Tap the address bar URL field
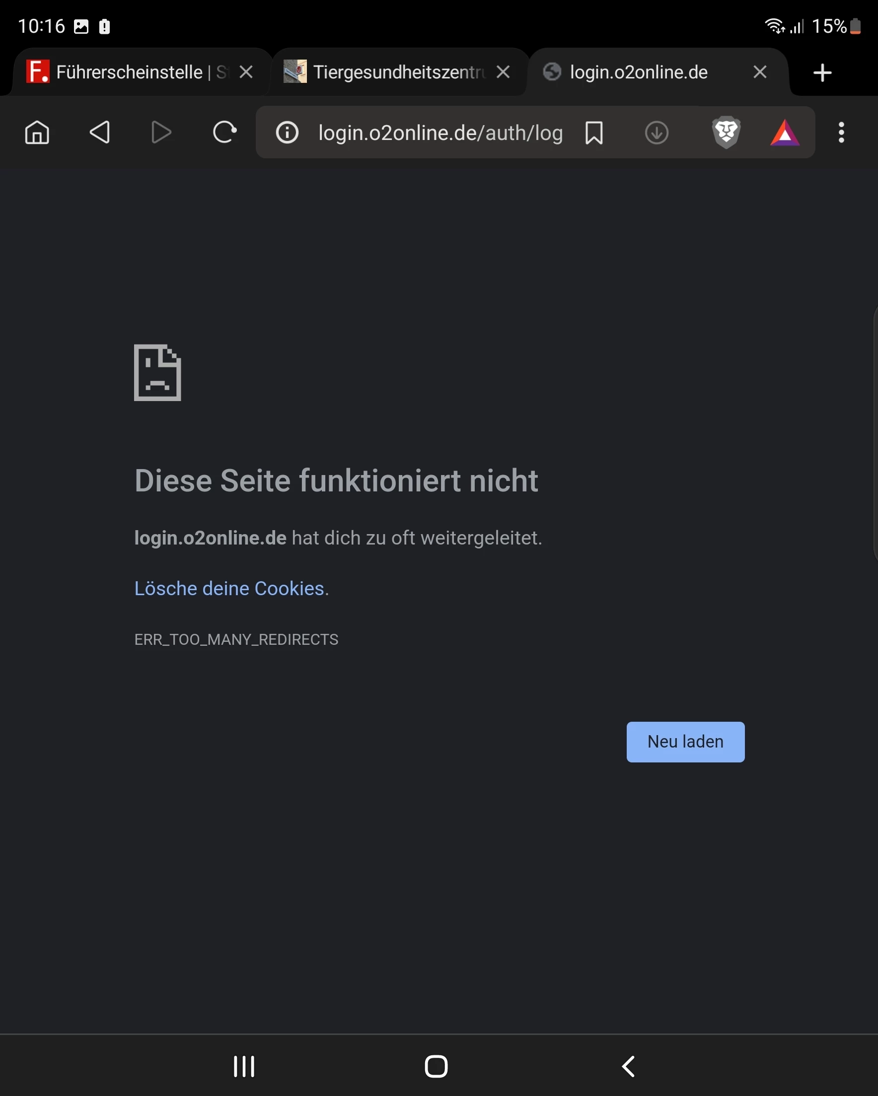The width and height of the screenshot is (878, 1096). [440, 133]
